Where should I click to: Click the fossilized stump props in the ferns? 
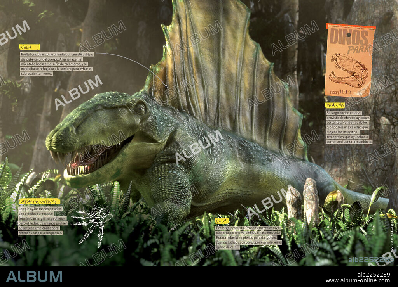307,198
